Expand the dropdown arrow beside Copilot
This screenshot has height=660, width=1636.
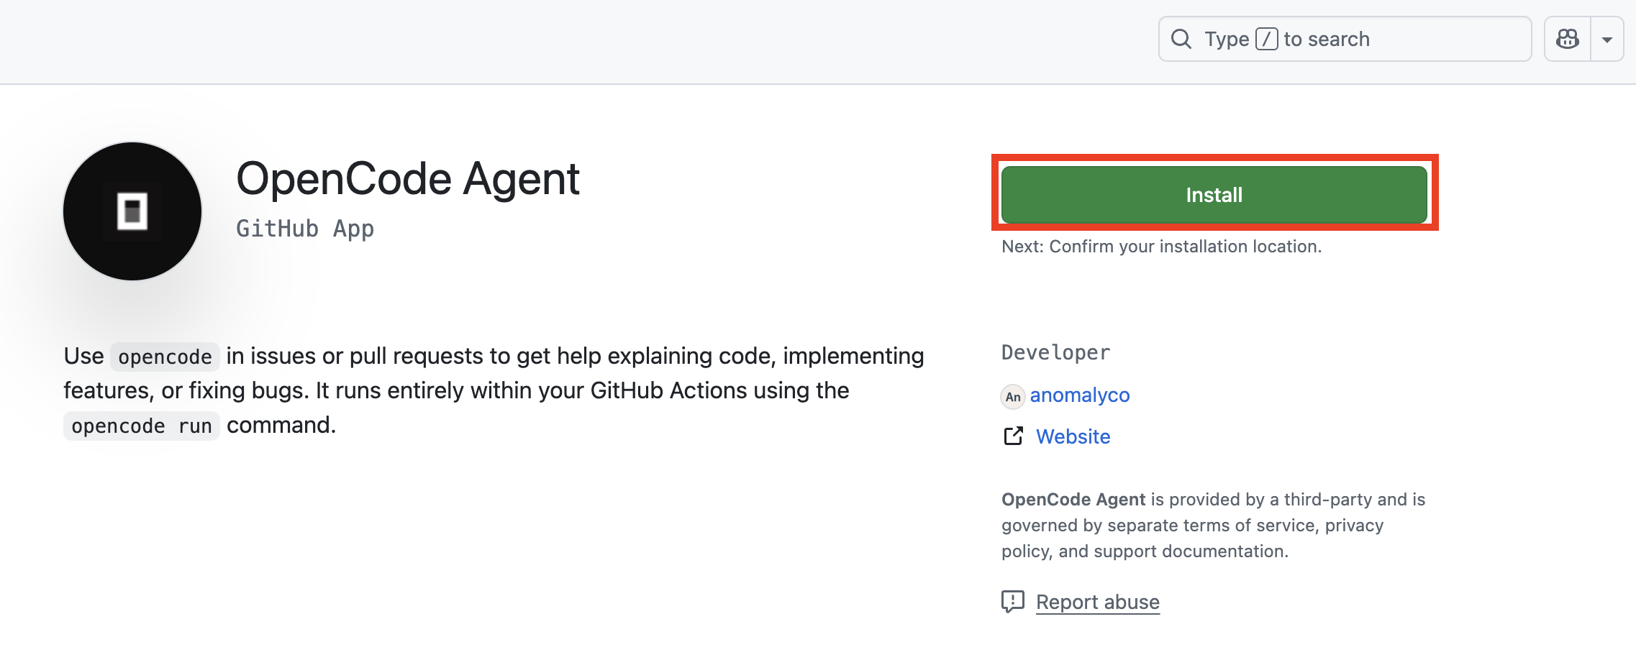(x=1607, y=39)
